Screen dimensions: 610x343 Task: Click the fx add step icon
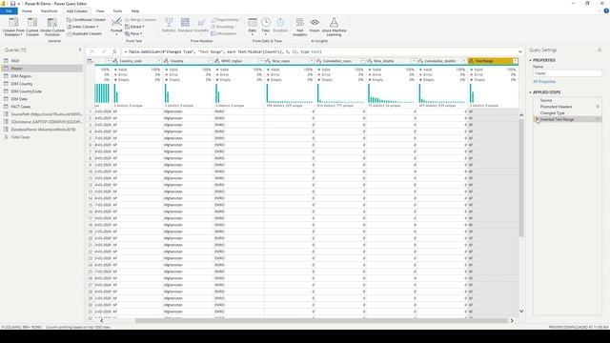click(114, 51)
